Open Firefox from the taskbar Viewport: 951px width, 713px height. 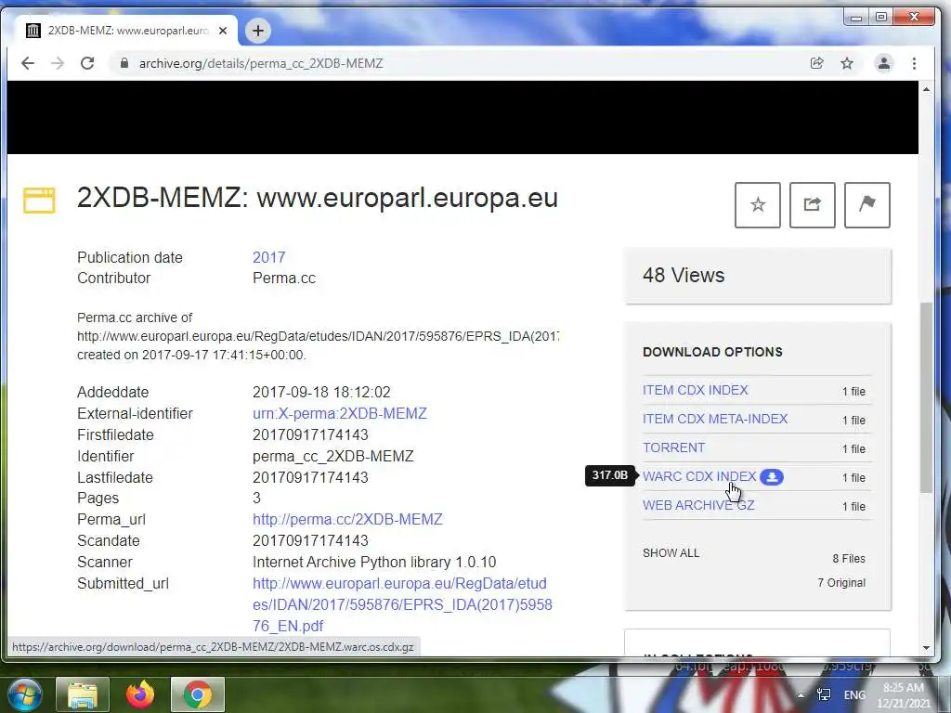click(x=140, y=694)
